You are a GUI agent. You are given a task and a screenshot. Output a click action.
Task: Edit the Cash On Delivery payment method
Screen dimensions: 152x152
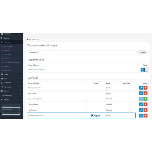[141, 104]
